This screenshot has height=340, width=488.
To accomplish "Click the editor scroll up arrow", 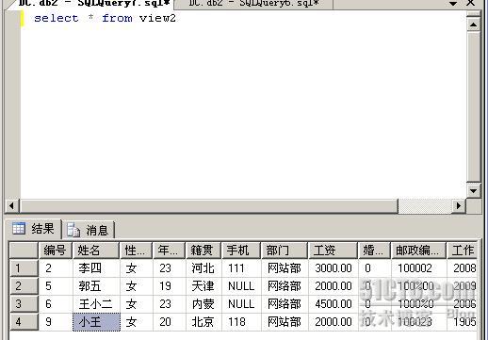I will click(x=474, y=24).
